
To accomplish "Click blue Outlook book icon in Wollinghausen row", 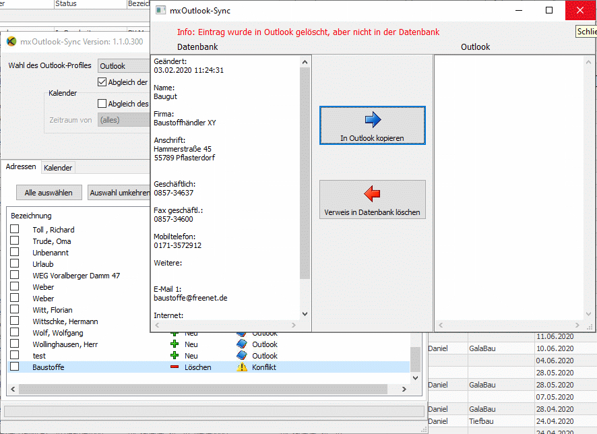I will [x=242, y=344].
